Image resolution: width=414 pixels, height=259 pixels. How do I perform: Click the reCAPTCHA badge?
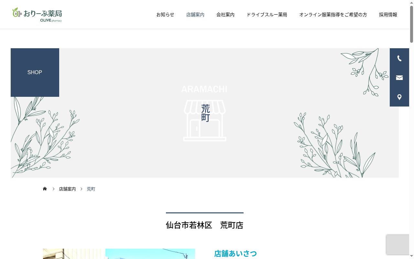pos(398,245)
